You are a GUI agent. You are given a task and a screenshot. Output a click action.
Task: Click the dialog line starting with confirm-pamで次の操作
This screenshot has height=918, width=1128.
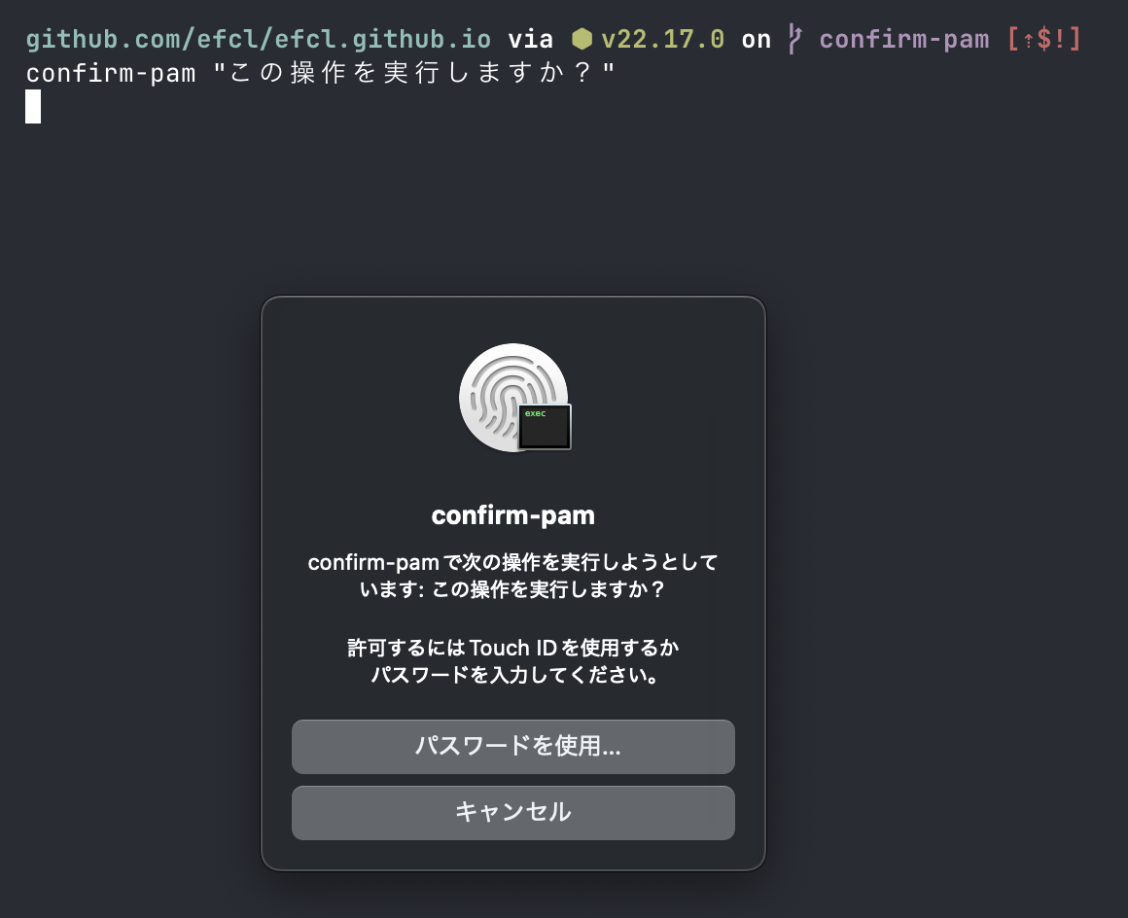tap(512, 563)
